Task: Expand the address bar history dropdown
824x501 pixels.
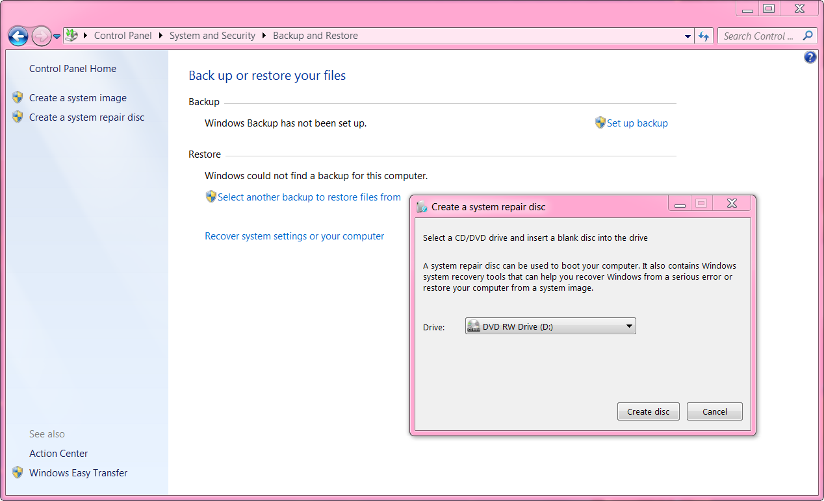Action: coord(688,36)
